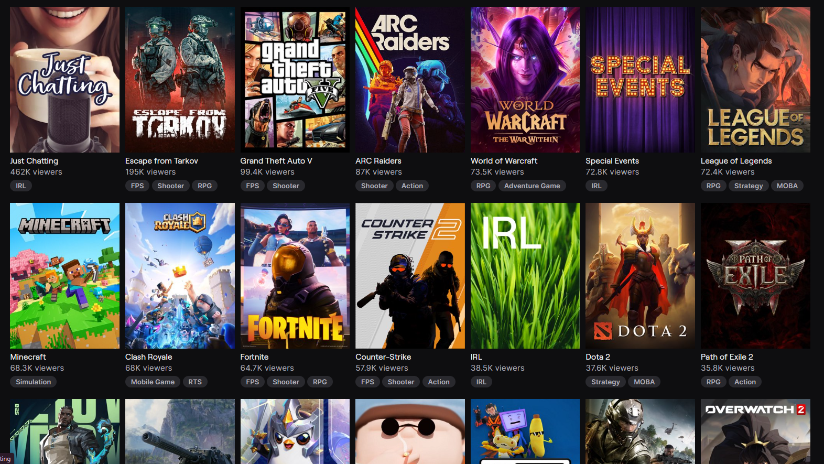824x464 pixels.
Task: Select the RPG tag under World of Warcraft
Action: pos(483,186)
